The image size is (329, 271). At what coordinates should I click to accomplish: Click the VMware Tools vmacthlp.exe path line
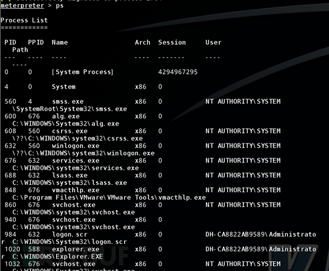[x=109, y=197]
